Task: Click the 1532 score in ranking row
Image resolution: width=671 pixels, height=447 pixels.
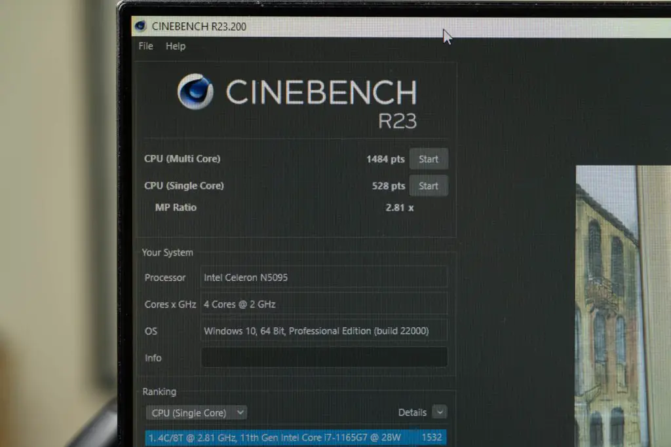Action: [x=431, y=437]
